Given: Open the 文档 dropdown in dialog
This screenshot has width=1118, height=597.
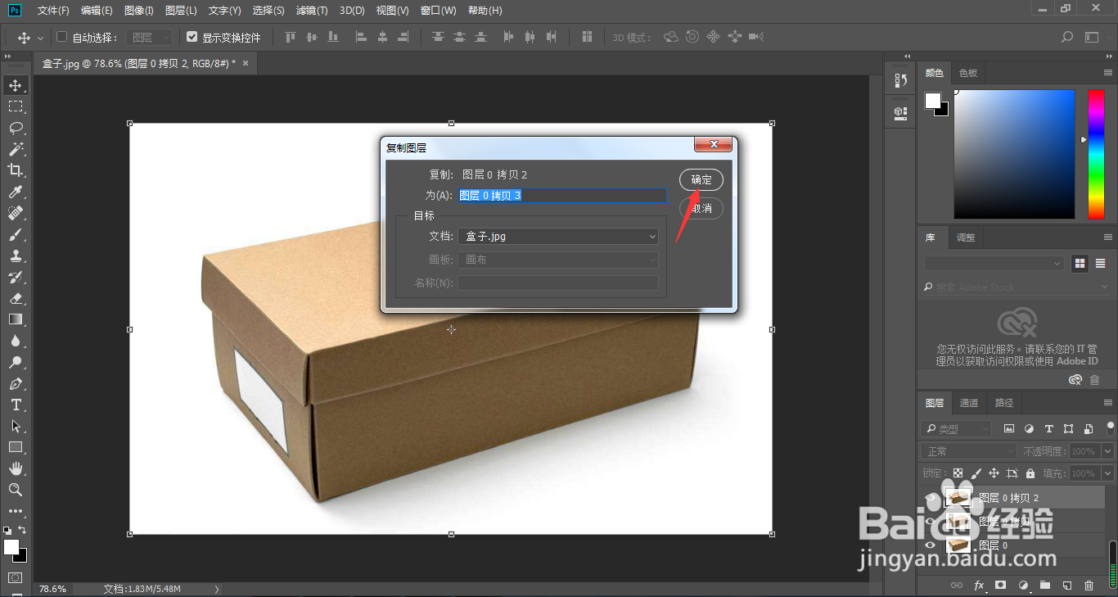Looking at the screenshot, I should point(558,237).
